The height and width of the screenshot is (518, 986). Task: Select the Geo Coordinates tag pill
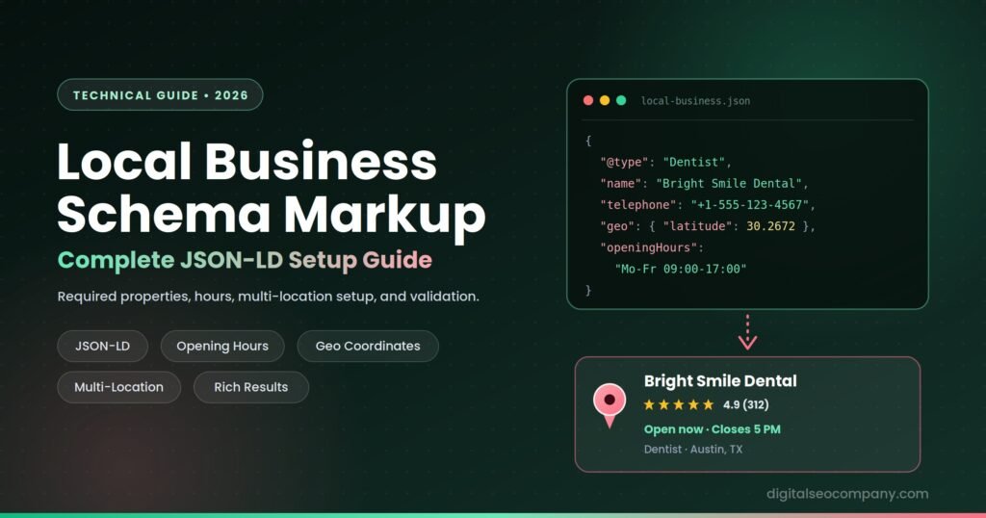coord(368,346)
